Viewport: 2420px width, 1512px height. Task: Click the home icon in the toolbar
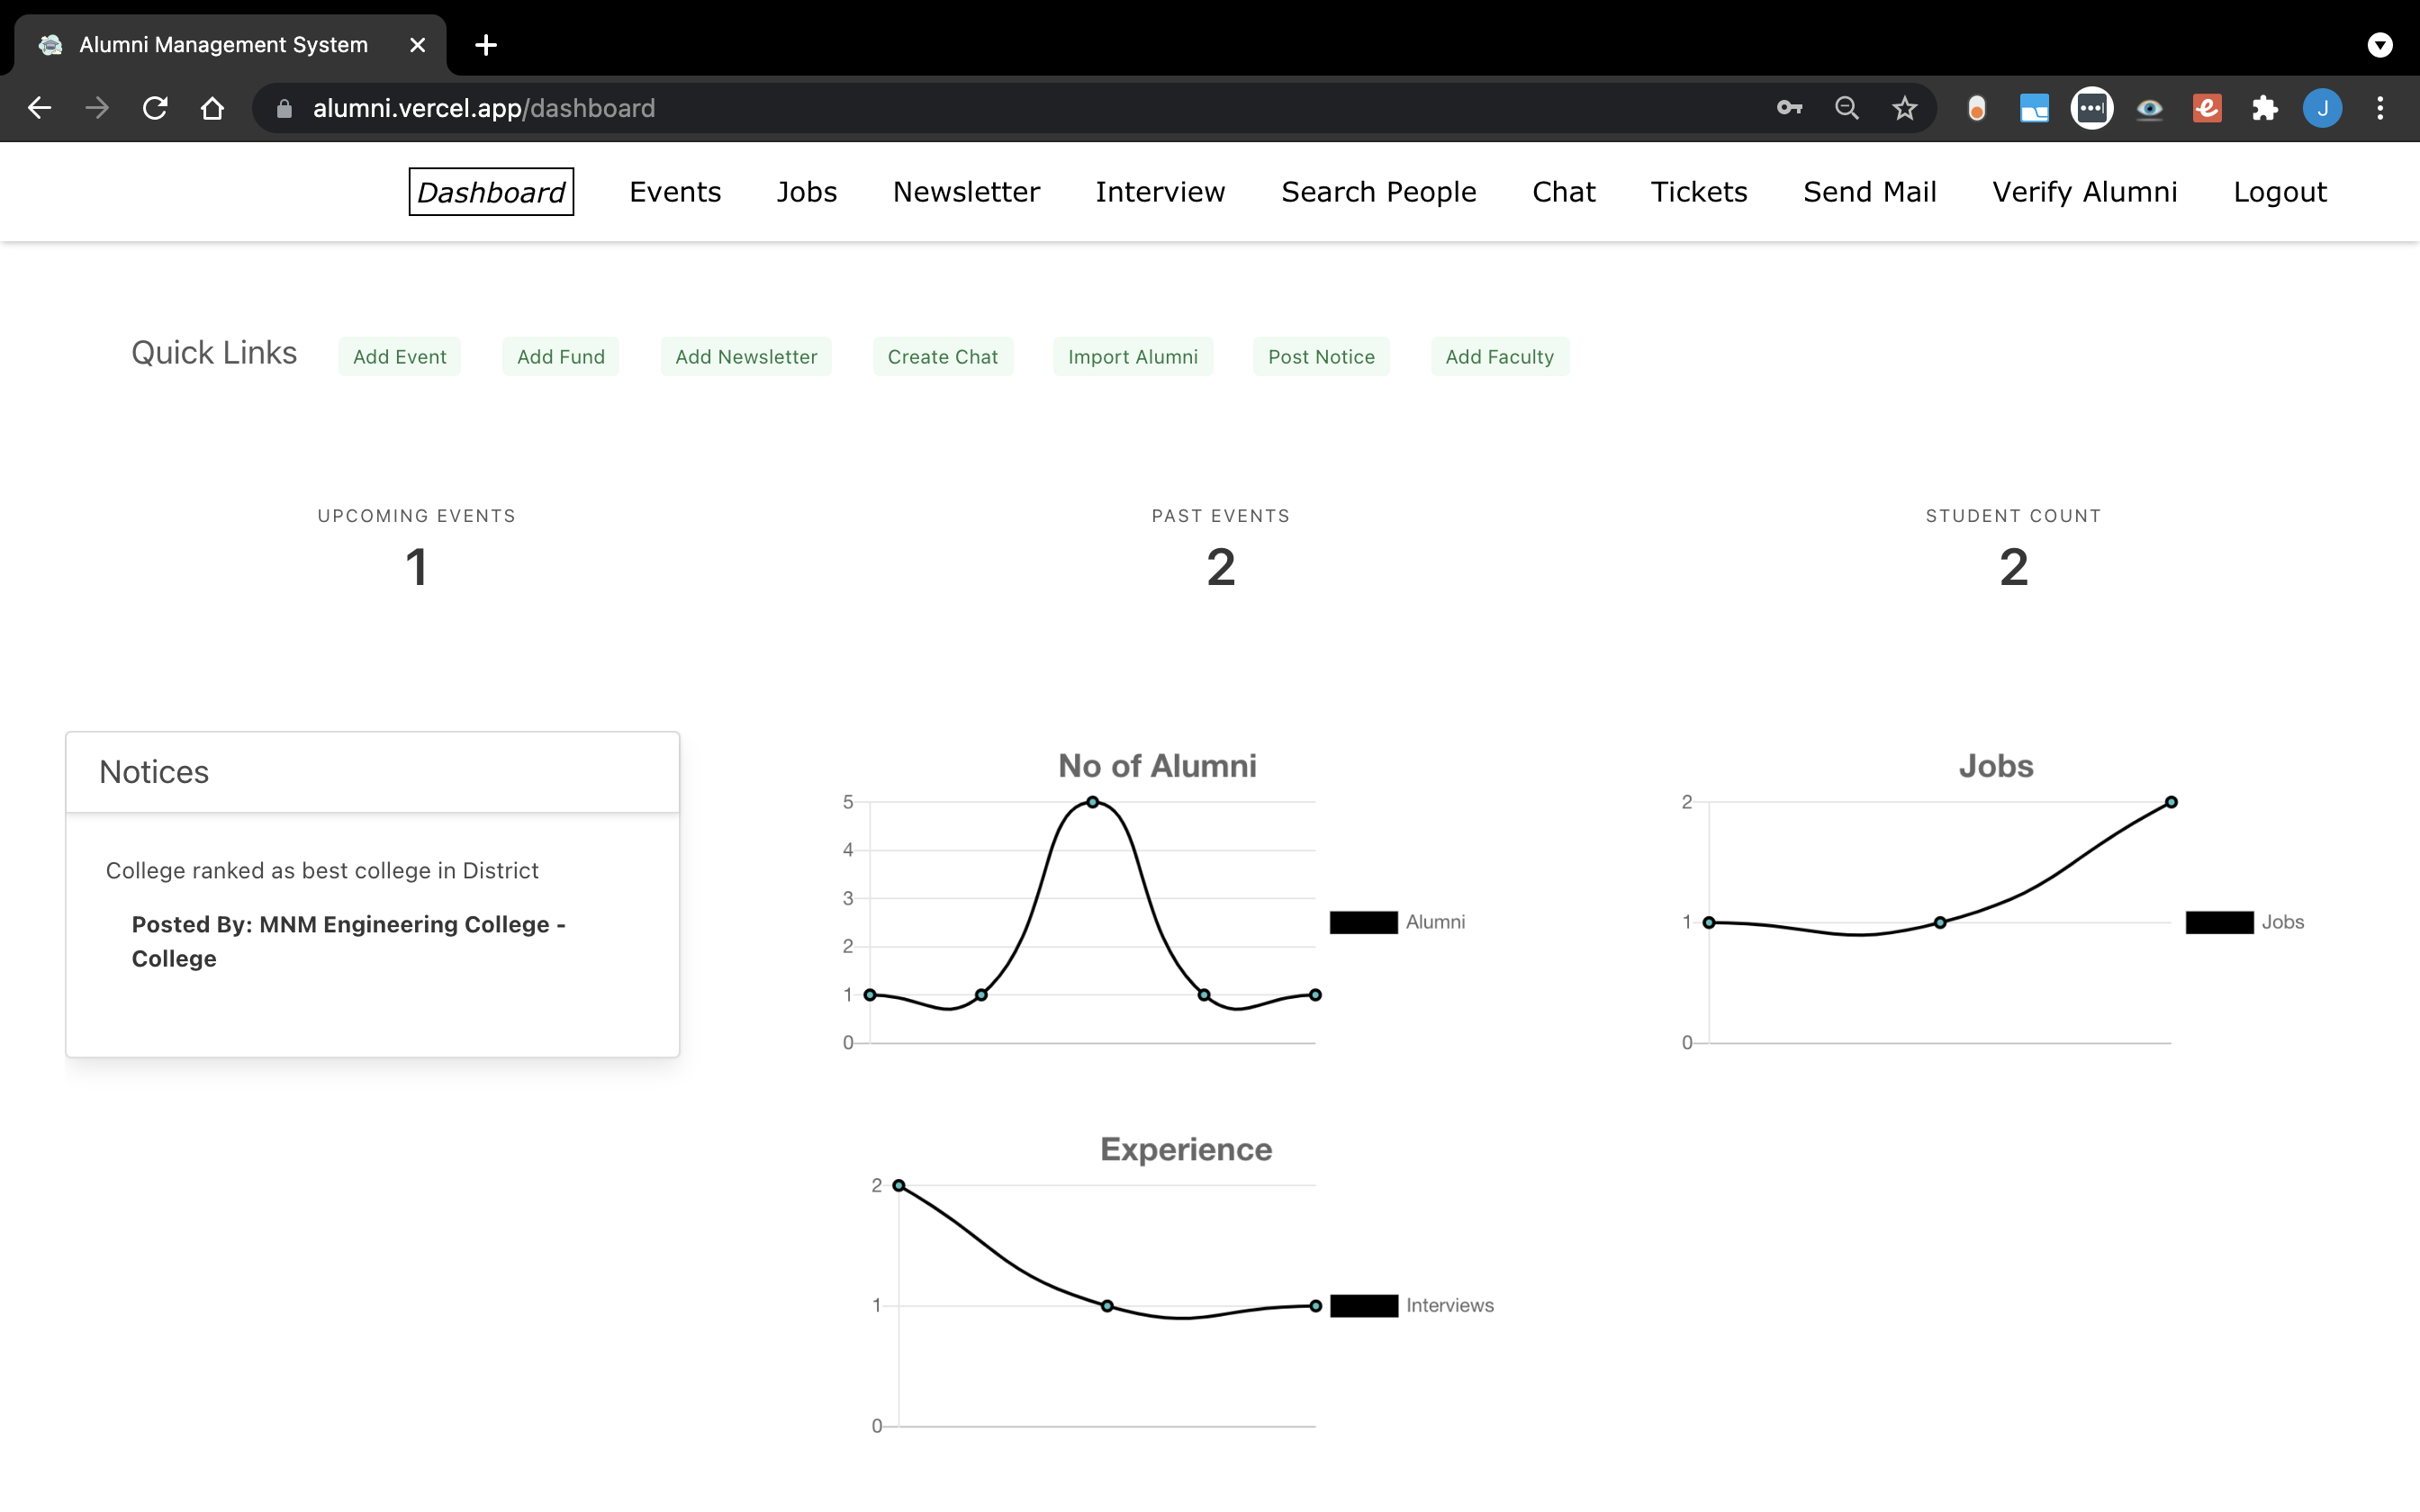212,108
